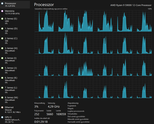Select 0. lemez (E:) HDD entry
The width and height of the screenshot is (154, 124).
click(x=15, y=21)
